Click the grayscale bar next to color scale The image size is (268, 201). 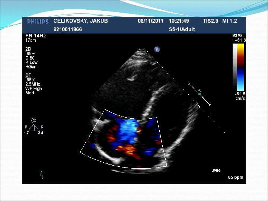(234, 67)
